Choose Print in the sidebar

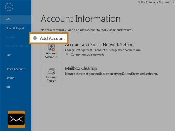[8, 55]
